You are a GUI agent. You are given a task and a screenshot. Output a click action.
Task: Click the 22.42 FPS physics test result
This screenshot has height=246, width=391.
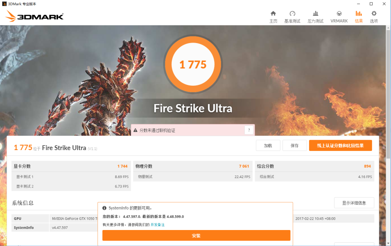pos(242,177)
